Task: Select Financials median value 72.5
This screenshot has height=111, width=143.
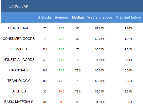Action: (78, 70)
